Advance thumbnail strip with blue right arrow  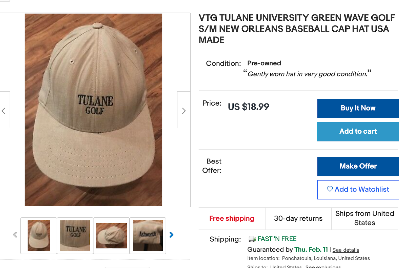(x=171, y=235)
